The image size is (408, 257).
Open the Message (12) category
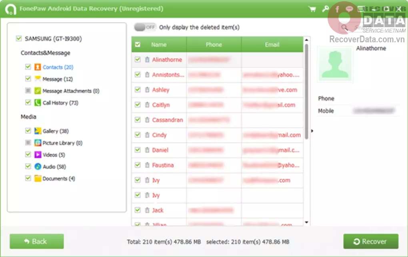pyautogui.click(x=58, y=79)
